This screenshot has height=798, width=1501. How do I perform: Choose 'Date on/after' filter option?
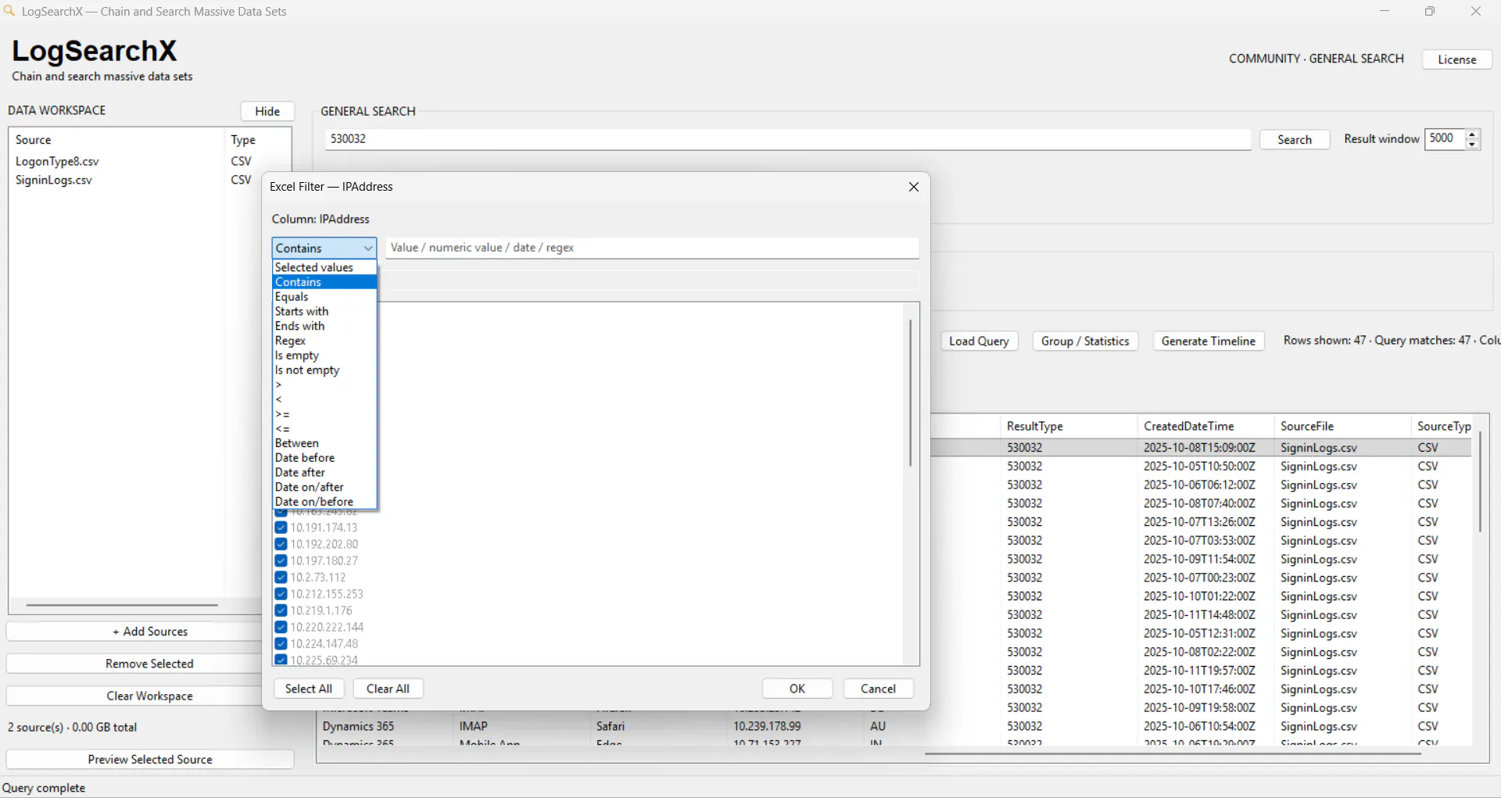point(324,487)
